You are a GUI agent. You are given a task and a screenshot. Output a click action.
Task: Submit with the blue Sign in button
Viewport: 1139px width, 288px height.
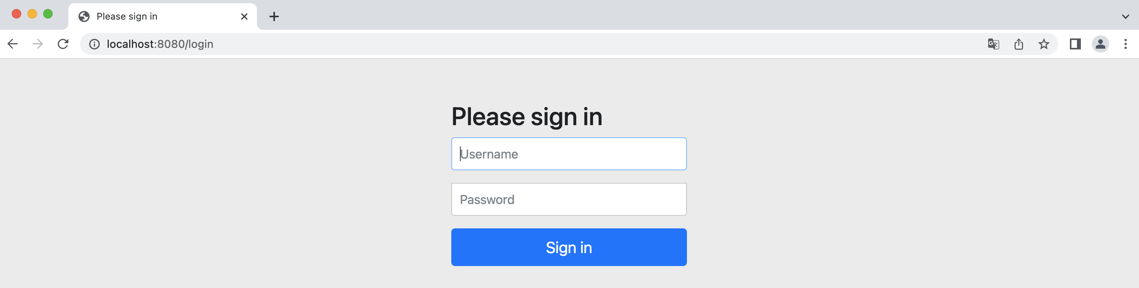(x=569, y=247)
